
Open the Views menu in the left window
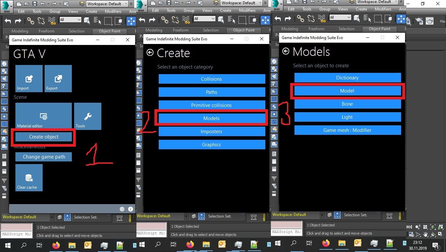click(73, 11)
